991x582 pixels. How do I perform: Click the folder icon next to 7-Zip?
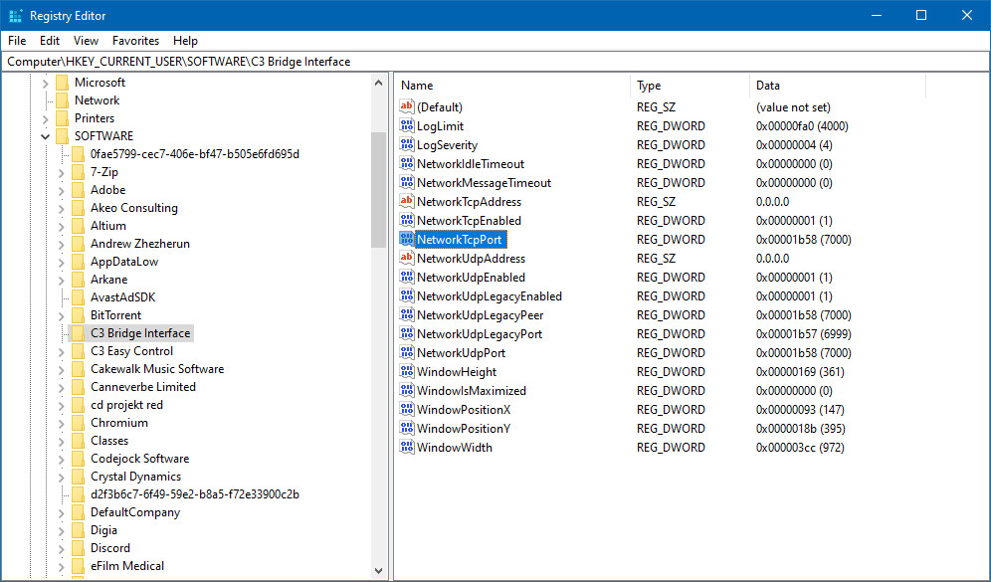pyautogui.click(x=78, y=172)
